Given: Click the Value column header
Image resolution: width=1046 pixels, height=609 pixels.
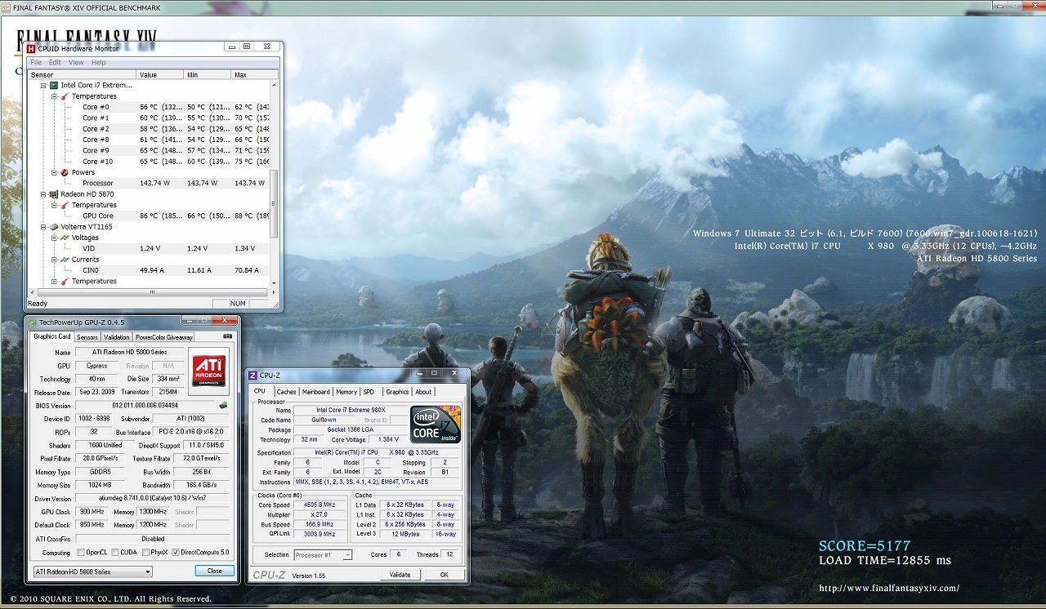Looking at the screenshot, I should [161, 74].
